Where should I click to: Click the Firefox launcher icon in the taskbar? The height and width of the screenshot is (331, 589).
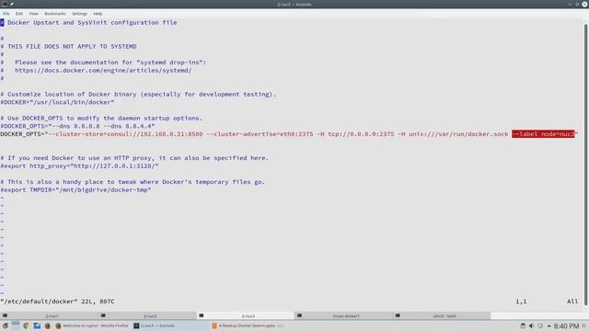coord(47,325)
